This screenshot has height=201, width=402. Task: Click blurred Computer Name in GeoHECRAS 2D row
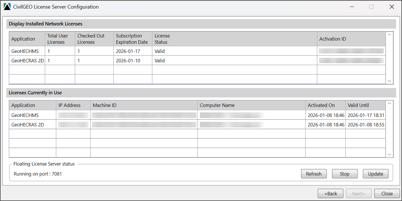point(232,125)
